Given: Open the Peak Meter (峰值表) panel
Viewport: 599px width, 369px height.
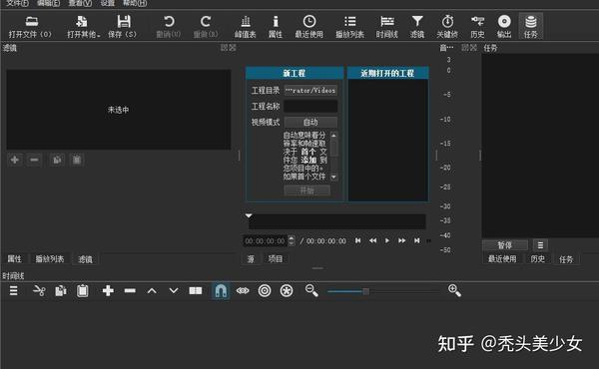Looking at the screenshot, I should tap(246, 26).
